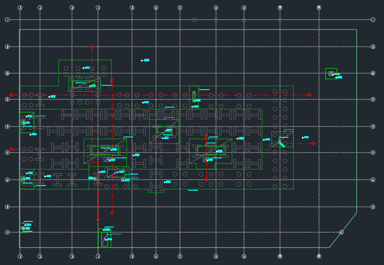Click grid bubble 7 on bottom axis row
This screenshot has height=265, width=384.
coord(180,256)
